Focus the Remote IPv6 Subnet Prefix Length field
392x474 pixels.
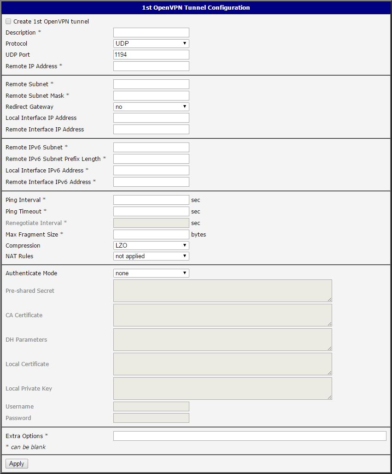click(151, 159)
